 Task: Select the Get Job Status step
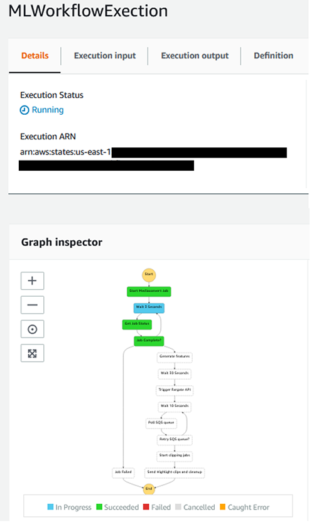click(137, 324)
